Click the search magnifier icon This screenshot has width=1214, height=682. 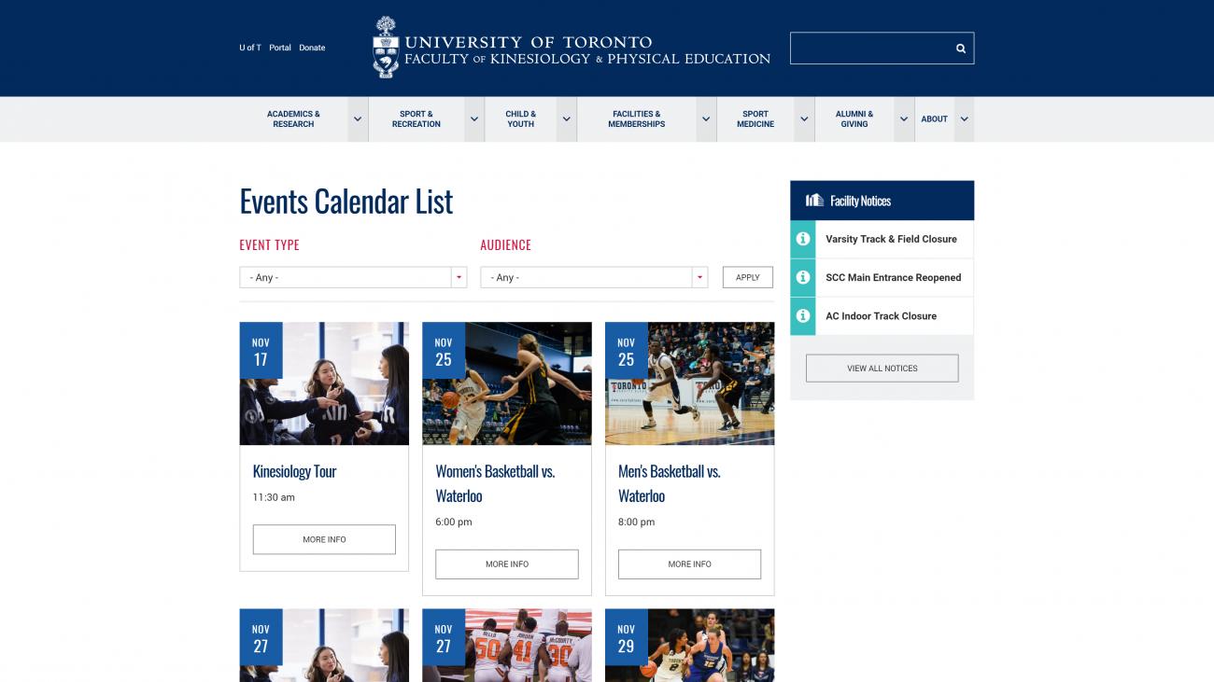point(960,49)
